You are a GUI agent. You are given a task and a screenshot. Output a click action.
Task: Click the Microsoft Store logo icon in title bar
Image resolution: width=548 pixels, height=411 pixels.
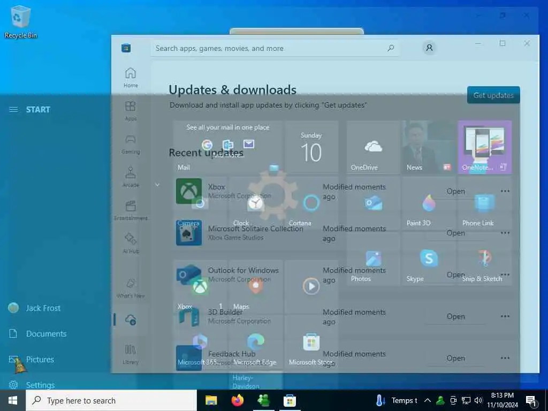click(x=126, y=48)
